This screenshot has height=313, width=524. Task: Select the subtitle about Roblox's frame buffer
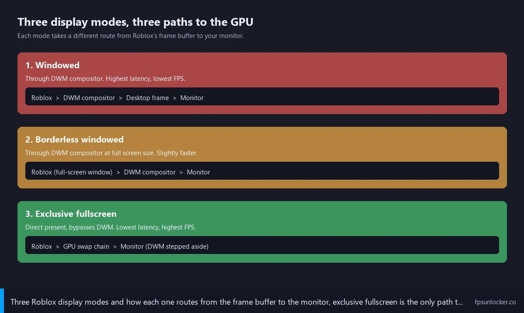pos(131,36)
